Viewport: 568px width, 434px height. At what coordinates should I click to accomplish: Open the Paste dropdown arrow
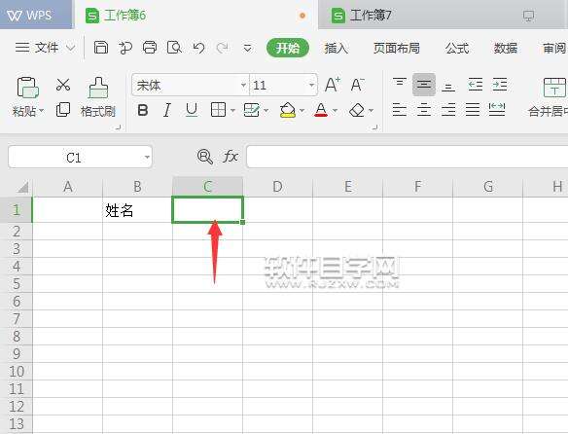(x=41, y=110)
